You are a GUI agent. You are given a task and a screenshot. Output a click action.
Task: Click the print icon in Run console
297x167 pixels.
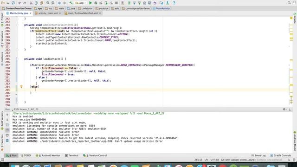point(7,135)
